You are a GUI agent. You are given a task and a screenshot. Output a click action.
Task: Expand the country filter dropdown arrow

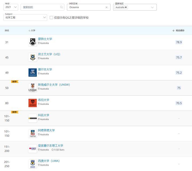(x=152, y=7)
